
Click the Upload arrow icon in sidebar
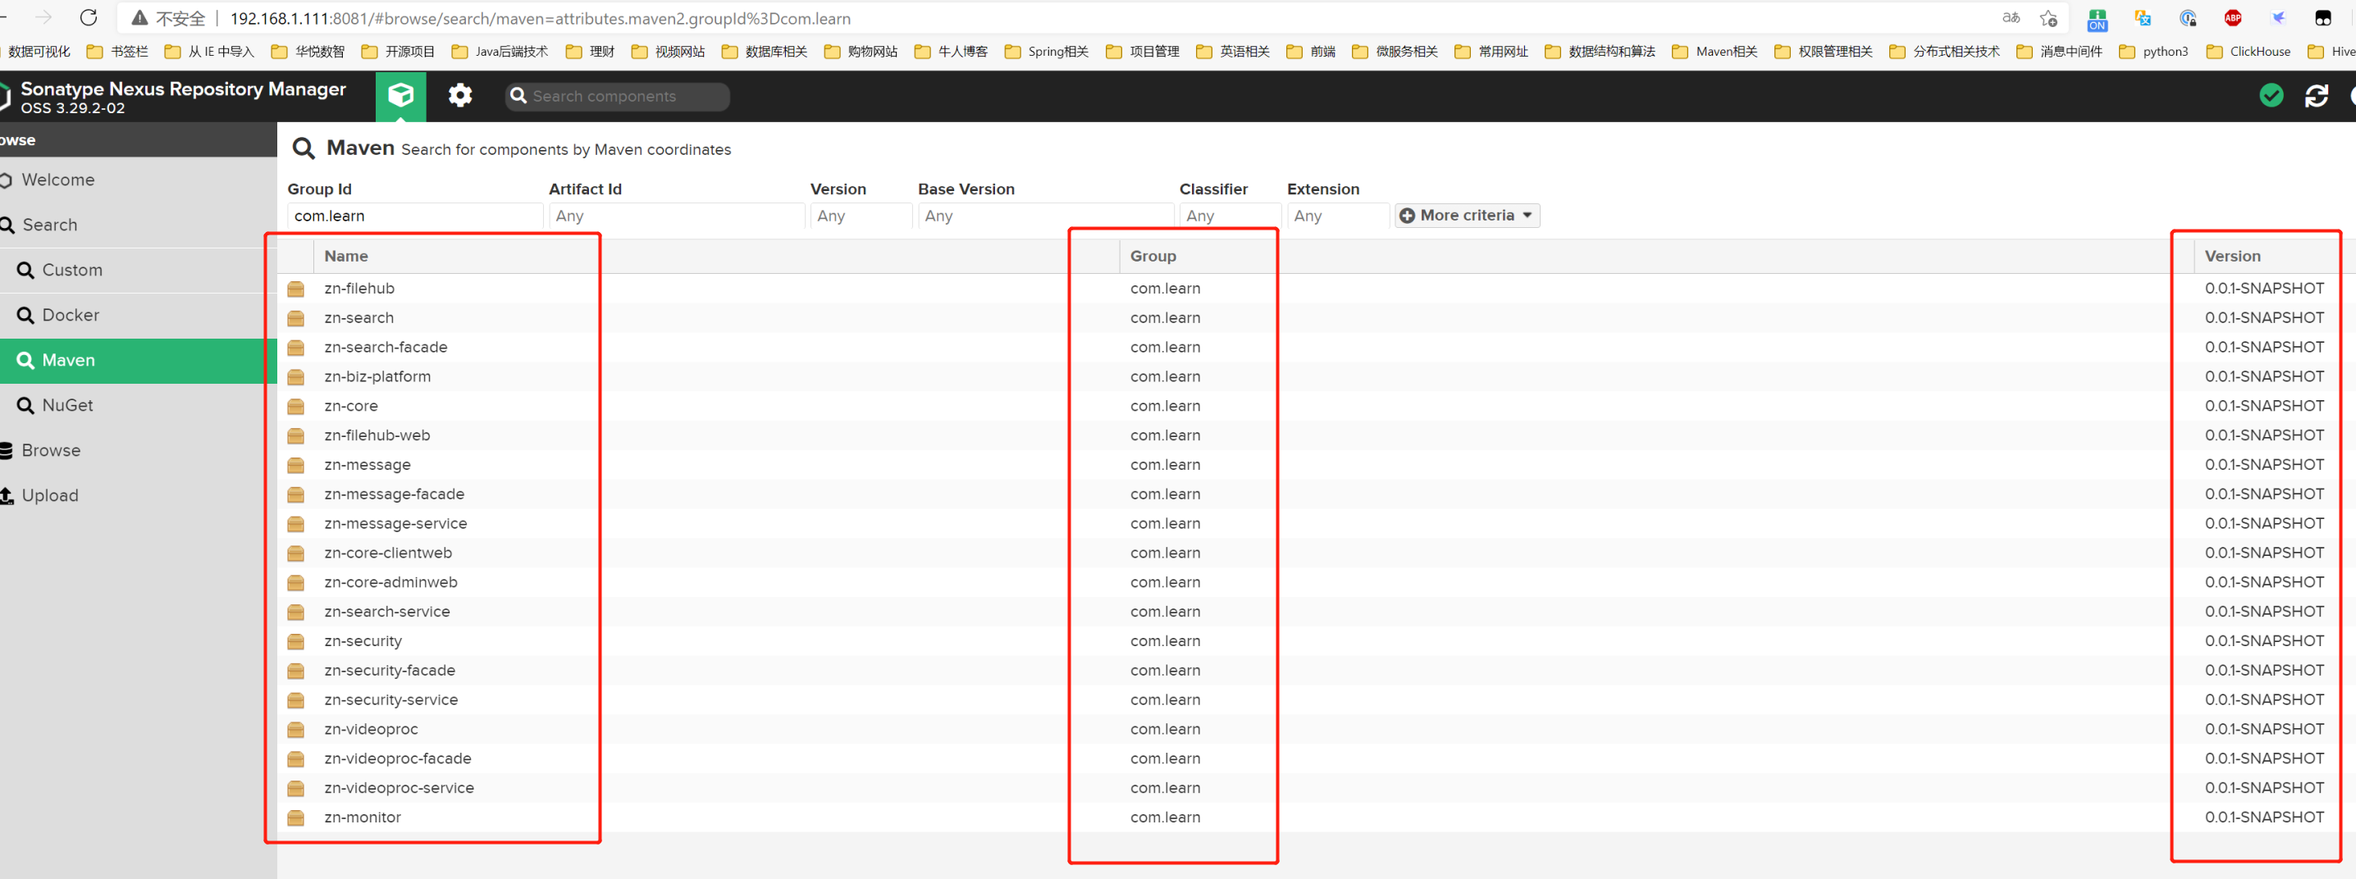coord(7,495)
